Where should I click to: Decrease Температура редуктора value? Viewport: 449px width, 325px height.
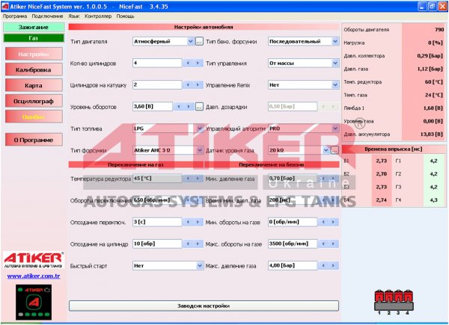[188, 179]
